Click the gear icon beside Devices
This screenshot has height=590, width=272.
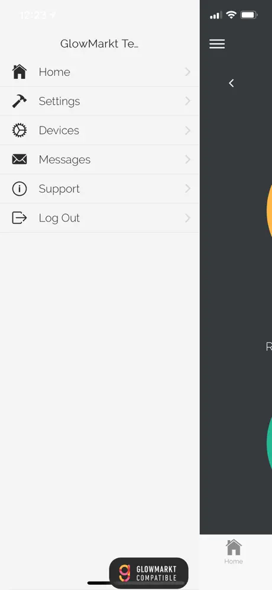click(20, 130)
